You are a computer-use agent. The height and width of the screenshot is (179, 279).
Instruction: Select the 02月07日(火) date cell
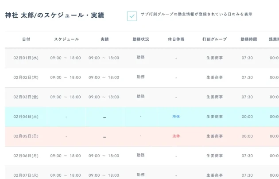[x=26, y=175]
